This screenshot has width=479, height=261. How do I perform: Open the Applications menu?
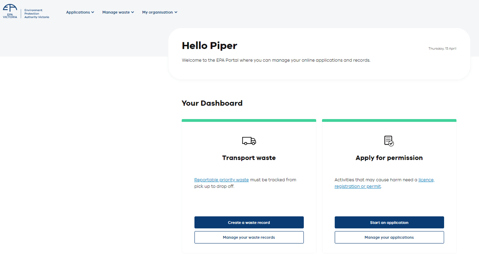point(78,12)
